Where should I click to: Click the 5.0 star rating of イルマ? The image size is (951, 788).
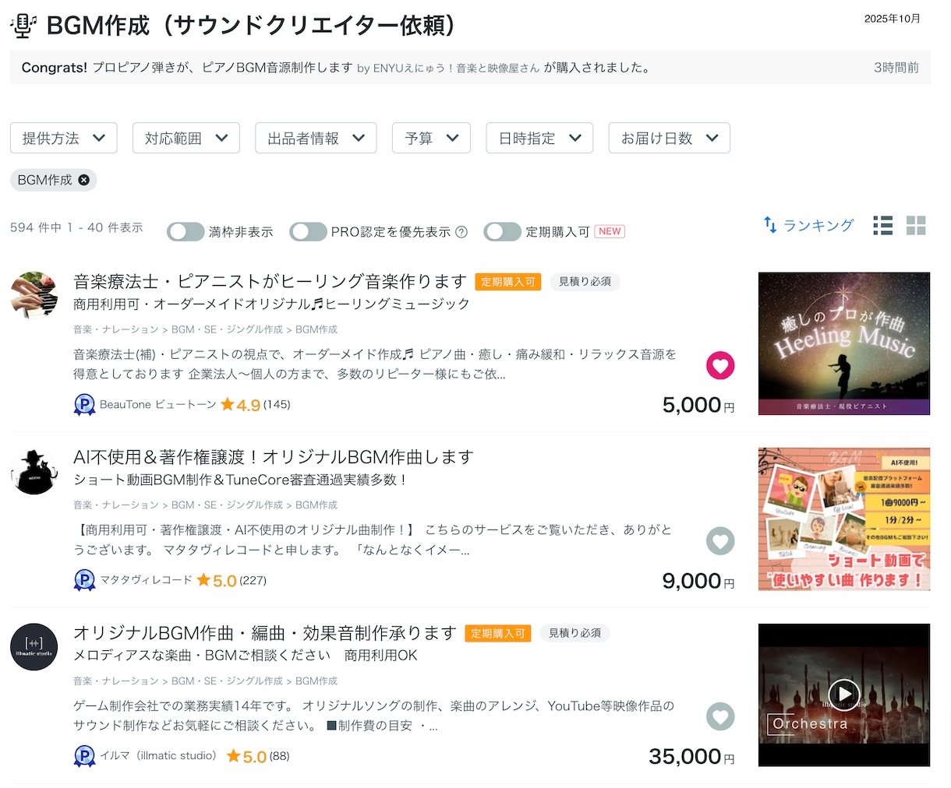[x=246, y=756]
